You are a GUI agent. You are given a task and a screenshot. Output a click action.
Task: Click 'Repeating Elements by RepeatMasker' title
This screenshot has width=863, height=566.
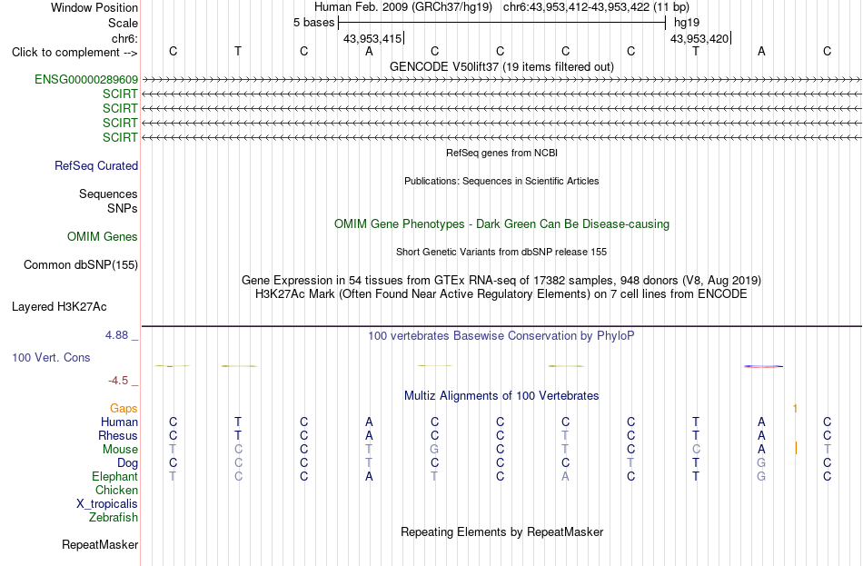click(x=501, y=532)
